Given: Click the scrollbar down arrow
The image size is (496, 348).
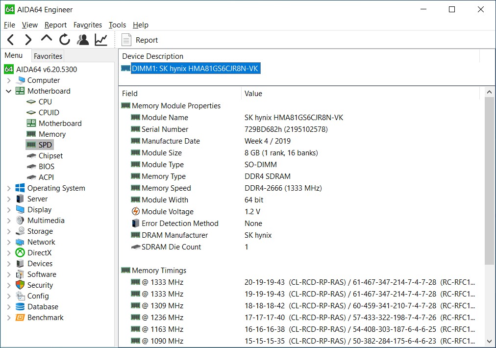Looking at the screenshot, I should pyautogui.click(x=489, y=341).
